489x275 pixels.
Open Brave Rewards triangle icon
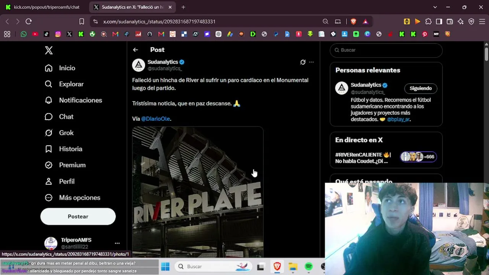366,22
